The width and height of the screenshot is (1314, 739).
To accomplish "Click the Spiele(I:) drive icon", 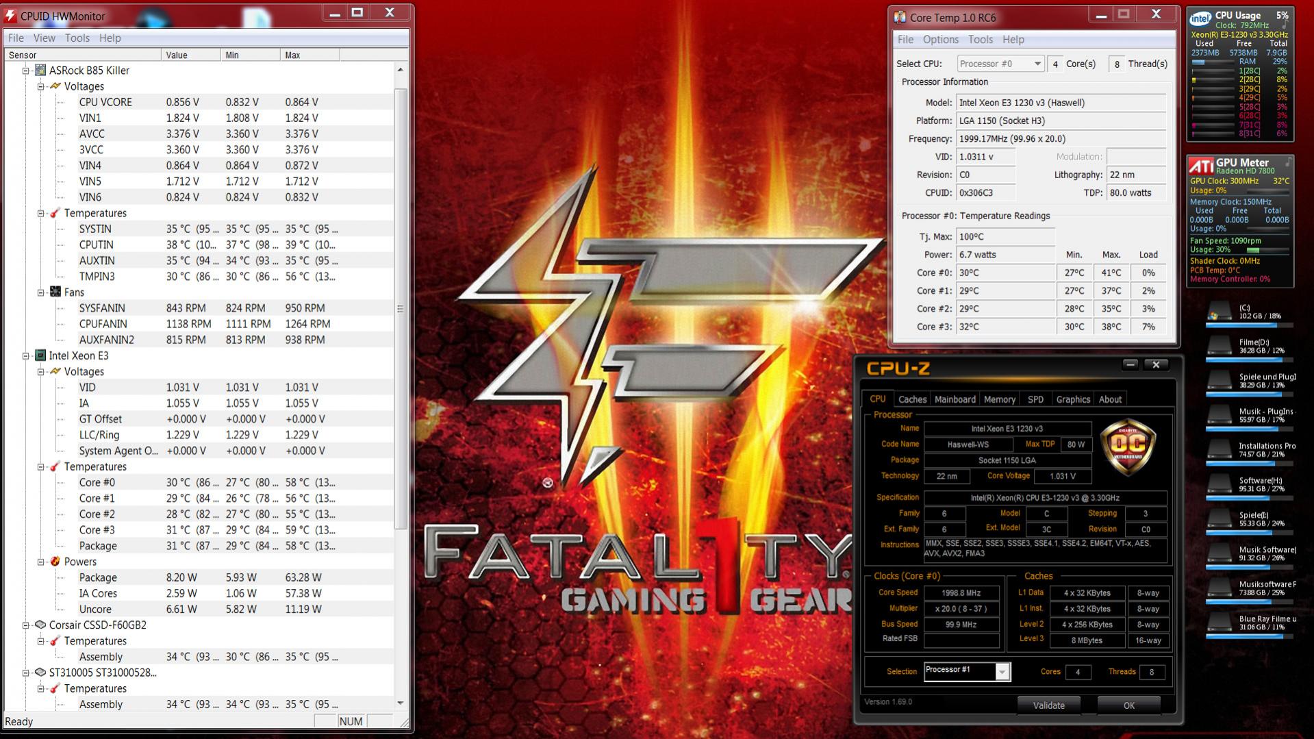I will pyautogui.click(x=1219, y=518).
